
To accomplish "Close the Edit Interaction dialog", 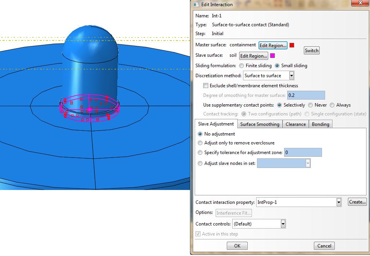I will pyautogui.click(x=360, y=3).
